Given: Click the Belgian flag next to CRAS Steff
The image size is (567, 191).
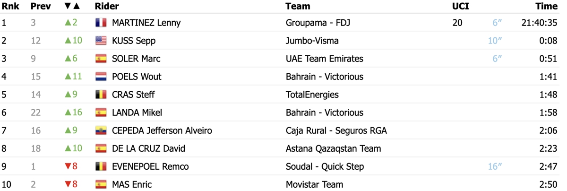Looking at the screenshot, I should click(101, 95).
